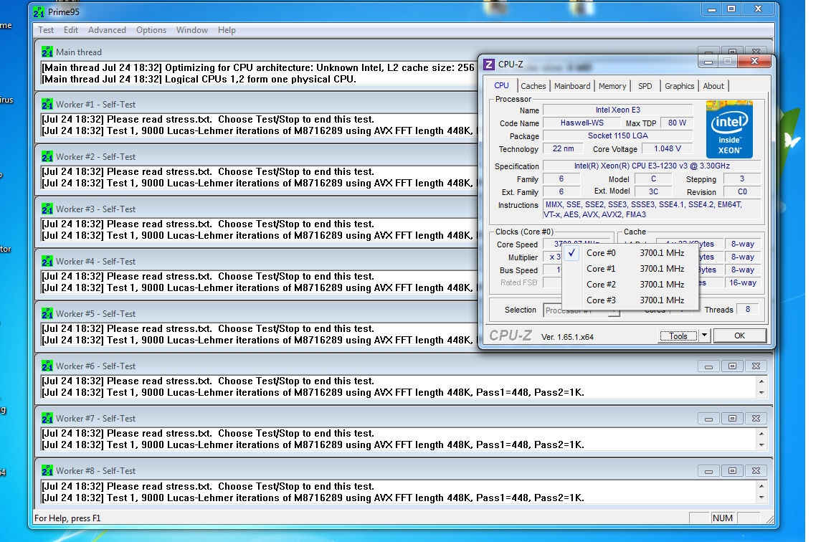The width and height of the screenshot is (826, 542).
Task: Maximize the Worker #7 window
Action: pos(732,418)
